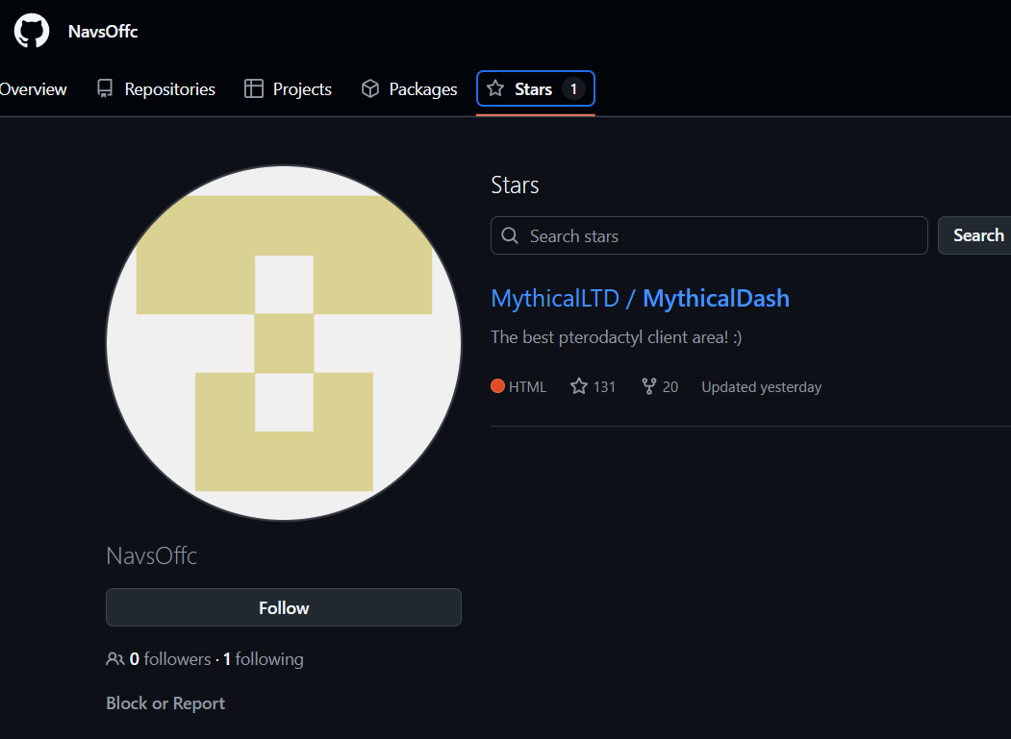
Task: Open the Repositories tab
Action: point(169,88)
